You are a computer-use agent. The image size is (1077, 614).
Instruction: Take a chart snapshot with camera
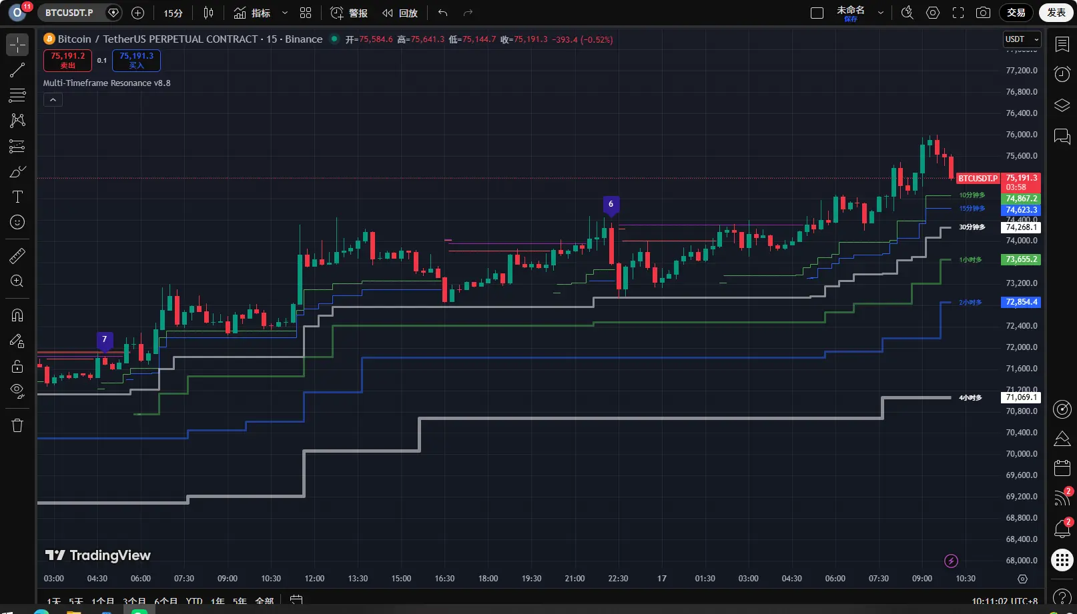click(983, 13)
